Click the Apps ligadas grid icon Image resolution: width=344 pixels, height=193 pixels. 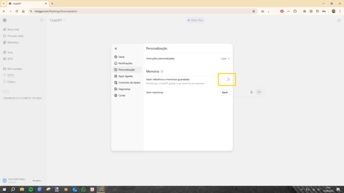coord(116,76)
